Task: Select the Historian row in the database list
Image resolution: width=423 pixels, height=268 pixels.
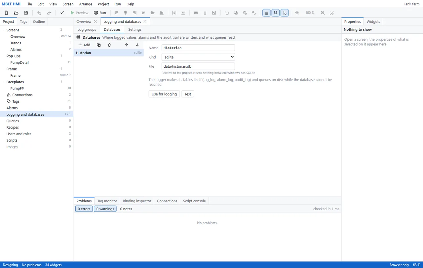Action: [109, 53]
